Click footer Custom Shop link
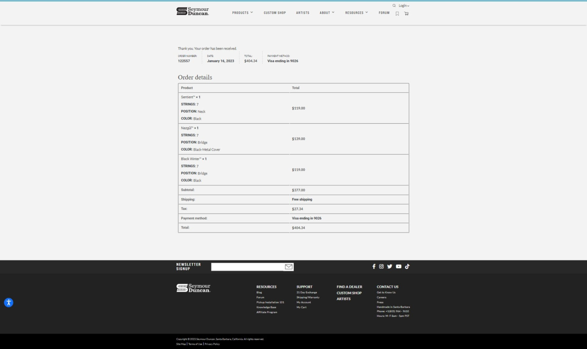This screenshot has height=349, width=587. [x=349, y=293]
